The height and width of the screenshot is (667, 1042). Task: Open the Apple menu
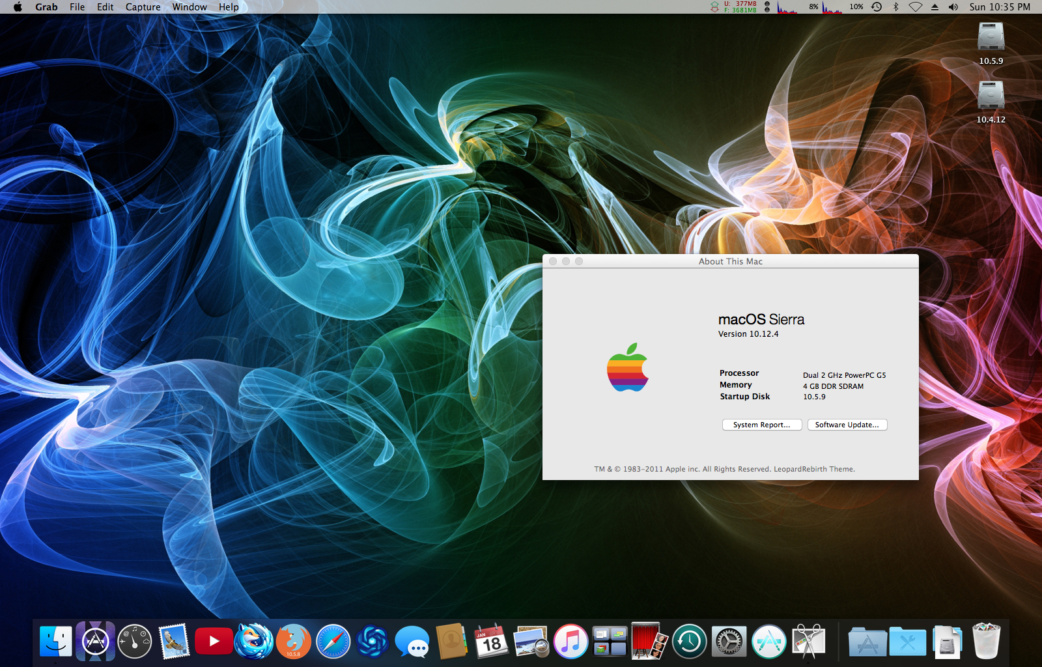[x=18, y=7]
